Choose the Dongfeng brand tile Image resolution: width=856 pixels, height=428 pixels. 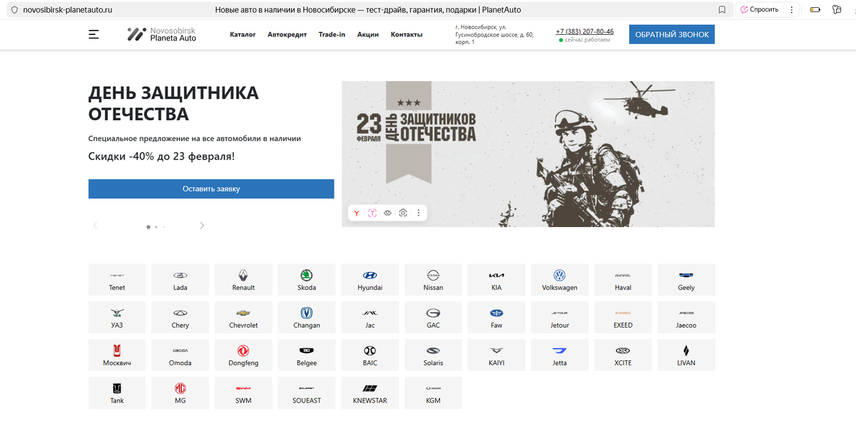click(x=243, y=355)
